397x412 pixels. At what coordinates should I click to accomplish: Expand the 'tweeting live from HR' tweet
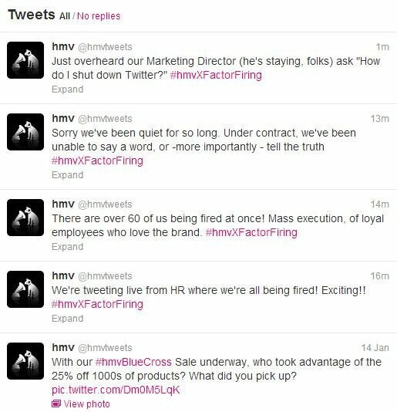pos(68,319)
